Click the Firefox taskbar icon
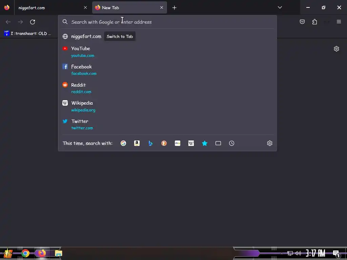 click(42, 253)
